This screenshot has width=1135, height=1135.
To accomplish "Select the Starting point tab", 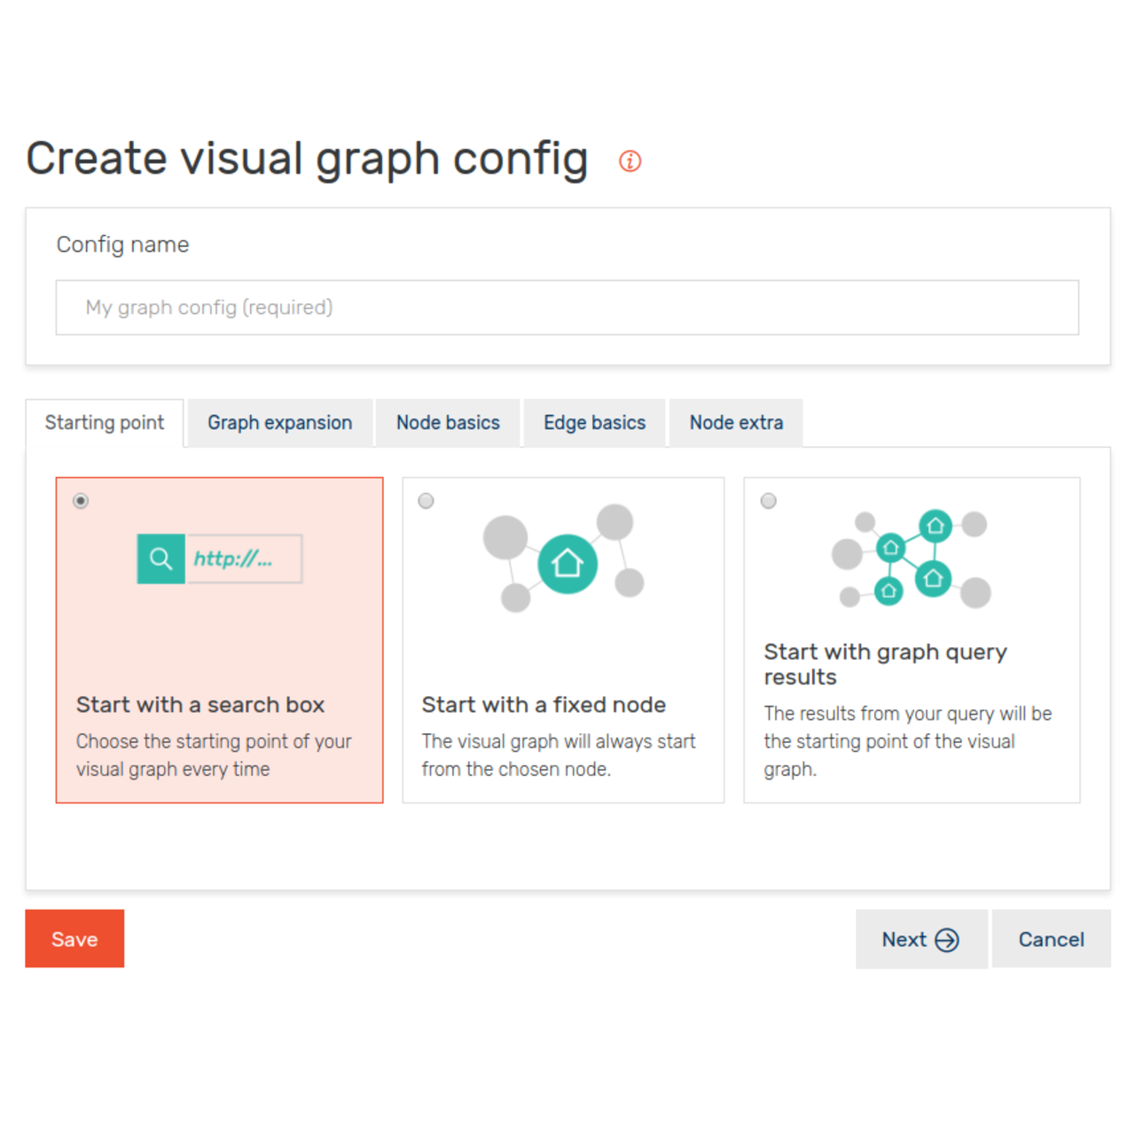I will pyautogui.click(x=105, y=423).
